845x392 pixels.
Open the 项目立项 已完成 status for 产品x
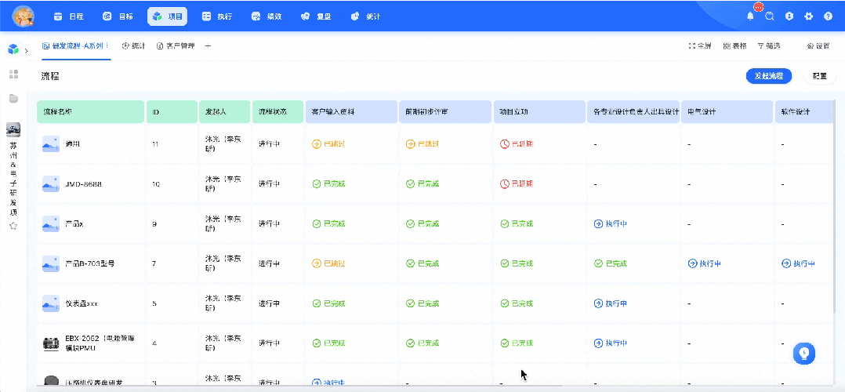coord(517,223)
